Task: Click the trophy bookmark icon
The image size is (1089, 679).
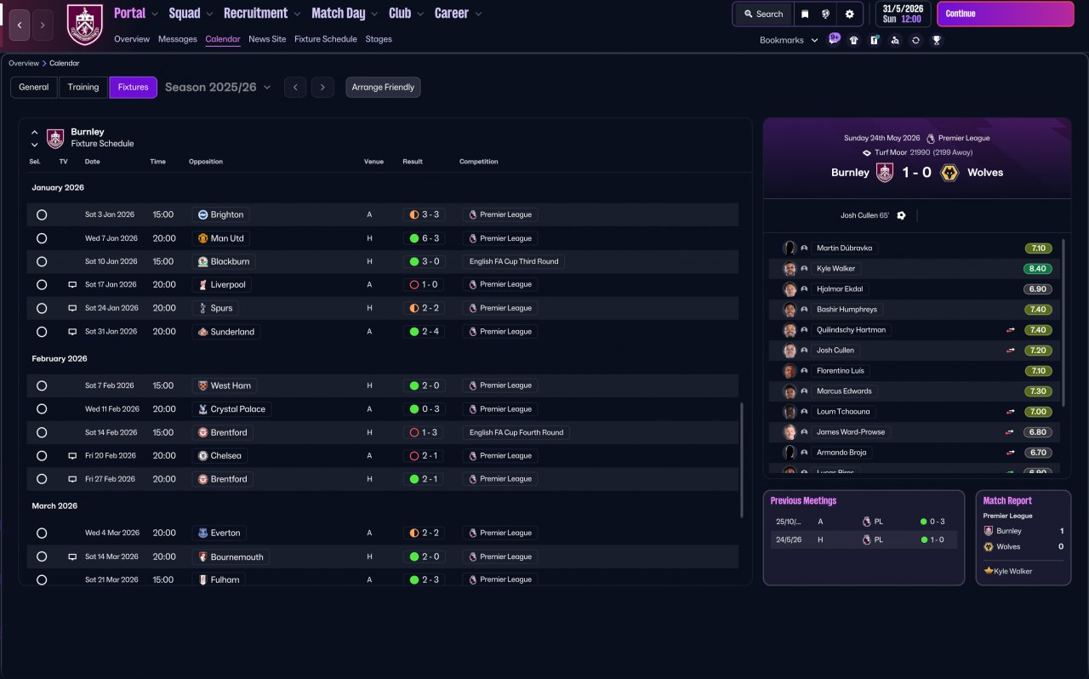Action: click(x=936, y=40)
